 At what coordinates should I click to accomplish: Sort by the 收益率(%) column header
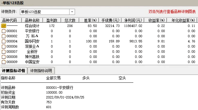156,20
